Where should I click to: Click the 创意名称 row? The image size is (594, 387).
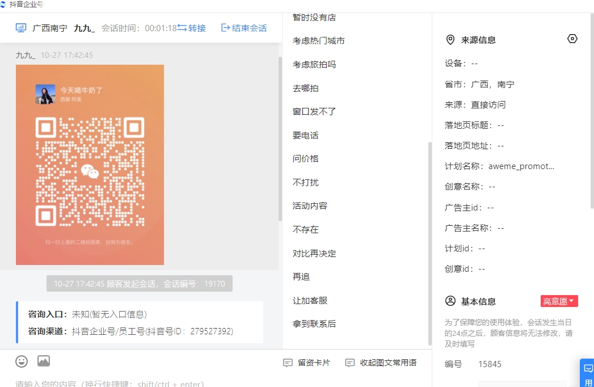tap(470, 187)
